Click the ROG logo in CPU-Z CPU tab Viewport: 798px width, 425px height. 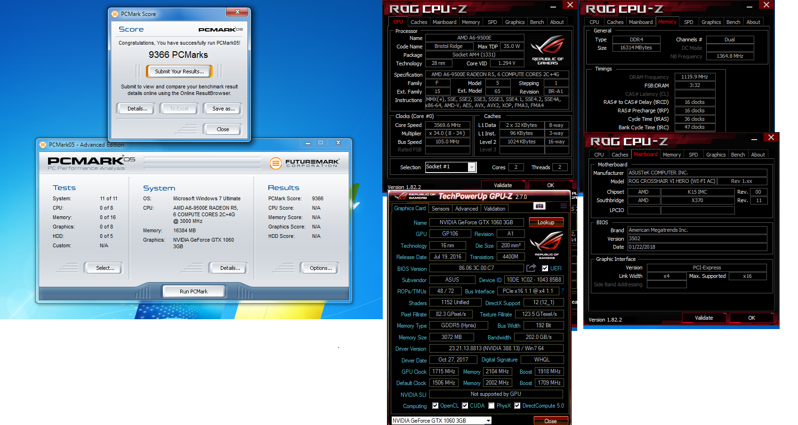pos(548,50)
